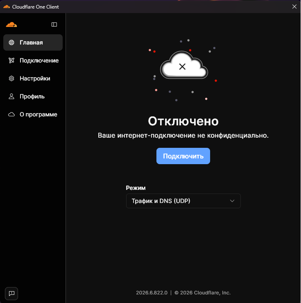
Task: Click the Cloudflare icon in the title bar
Action: pyautogui.click(x=7, y=7)
